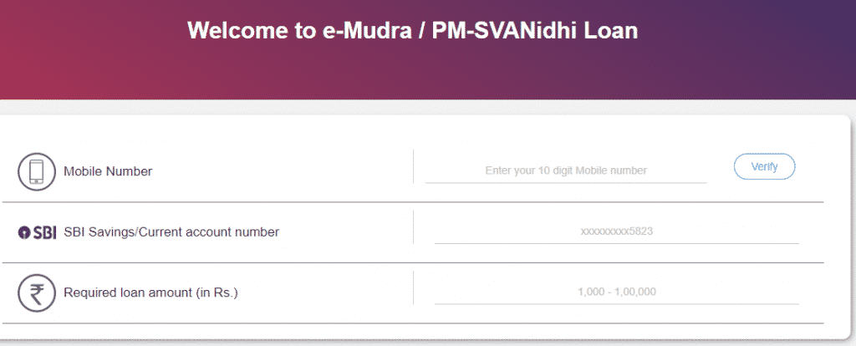Screen dimensions: 856x346
Task: Click the Mobile Number label
Action: click(x=108, y=171)
